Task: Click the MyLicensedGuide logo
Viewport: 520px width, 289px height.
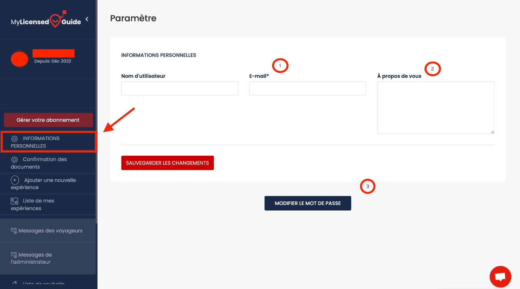Action: click(46, 21)
